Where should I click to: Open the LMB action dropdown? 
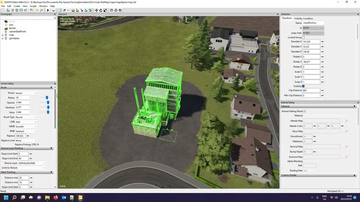tap(26, 122)
